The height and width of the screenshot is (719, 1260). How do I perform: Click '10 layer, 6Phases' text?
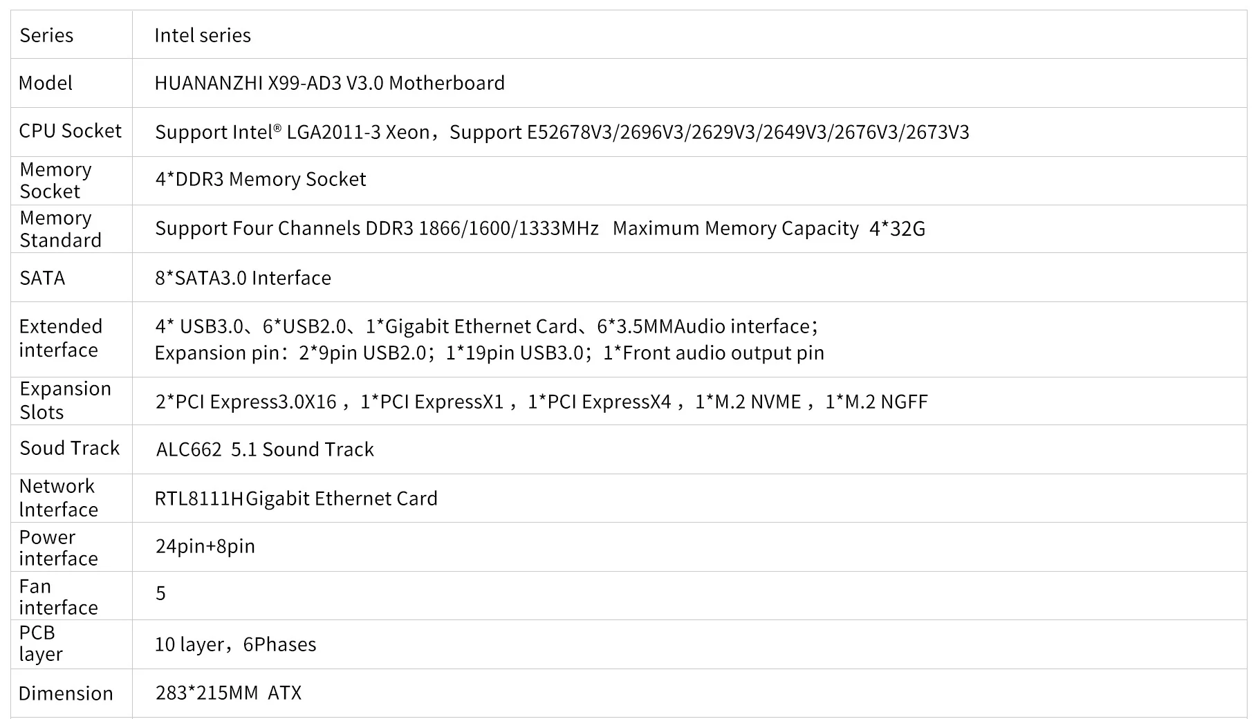235,644
